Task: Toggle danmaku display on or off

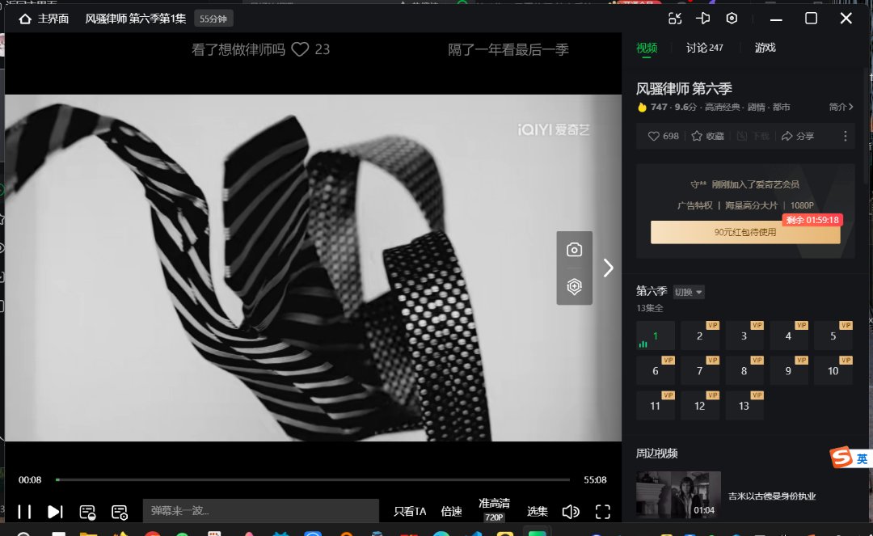Action: tap(88, 511)
